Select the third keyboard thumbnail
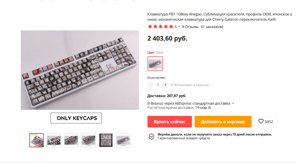This screenshot has height=163, width=296. click(x=71, y=140)
